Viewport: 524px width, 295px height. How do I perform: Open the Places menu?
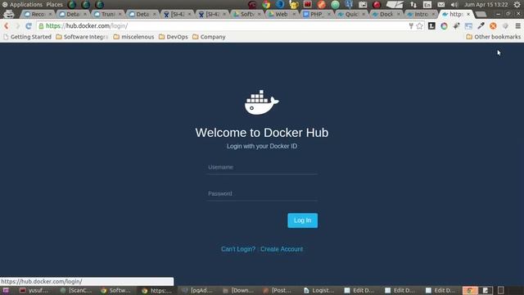[x=55, y=5]
